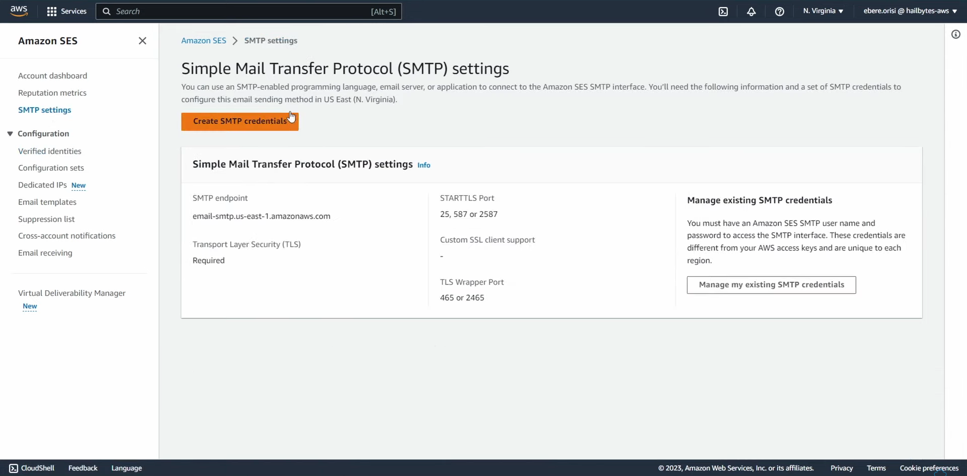The height and width of the screenshot is (476, 967).
Task: Open Dedicated IPs page
Action: coord(42,185)
